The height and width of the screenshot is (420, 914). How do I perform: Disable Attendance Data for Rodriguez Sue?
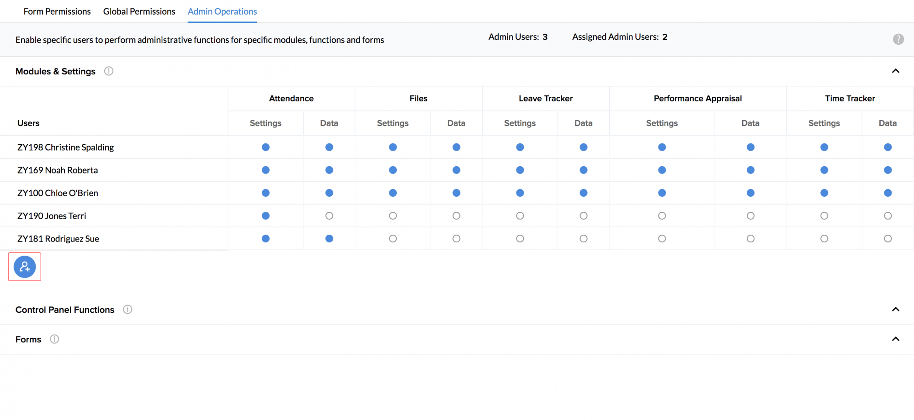[329, 239]
